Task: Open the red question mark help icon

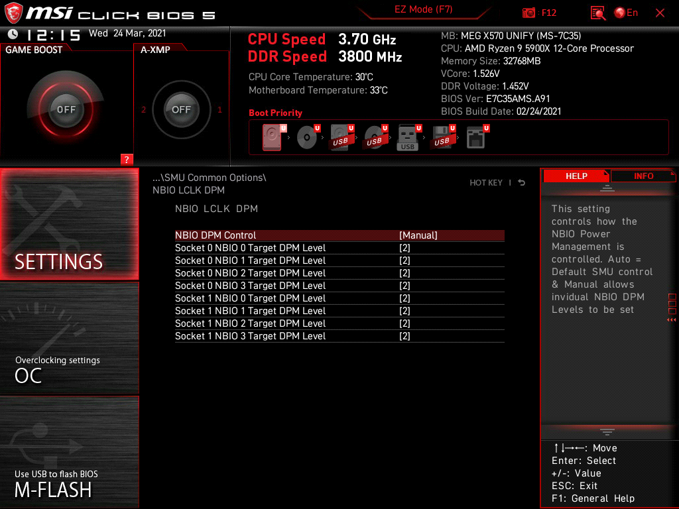Action: pos(127,159)
